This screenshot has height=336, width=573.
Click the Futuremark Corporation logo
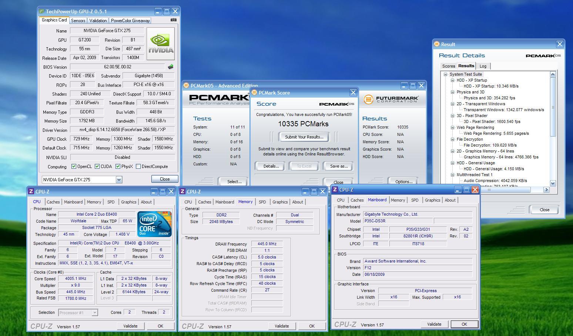[x=391, y=99]
